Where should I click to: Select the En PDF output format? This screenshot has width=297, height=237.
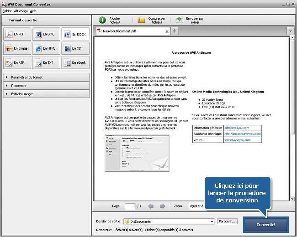17,35
